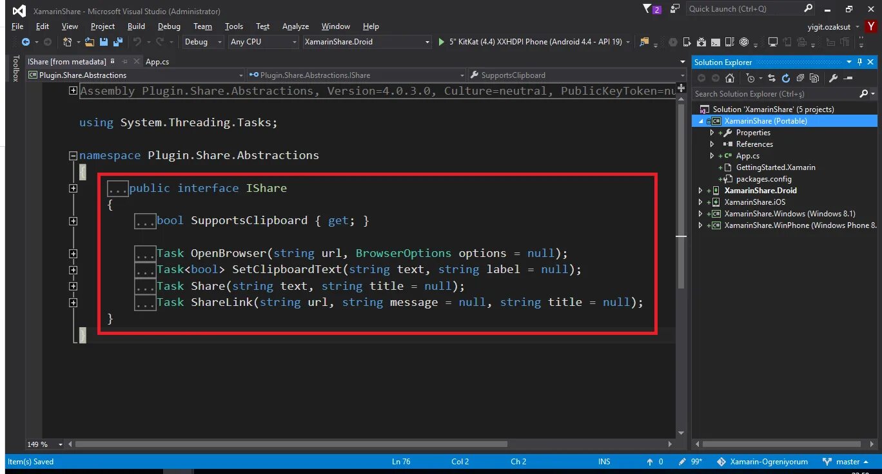Expand the References node
Viewport: 882px width, 474px height.
(712, 144)
